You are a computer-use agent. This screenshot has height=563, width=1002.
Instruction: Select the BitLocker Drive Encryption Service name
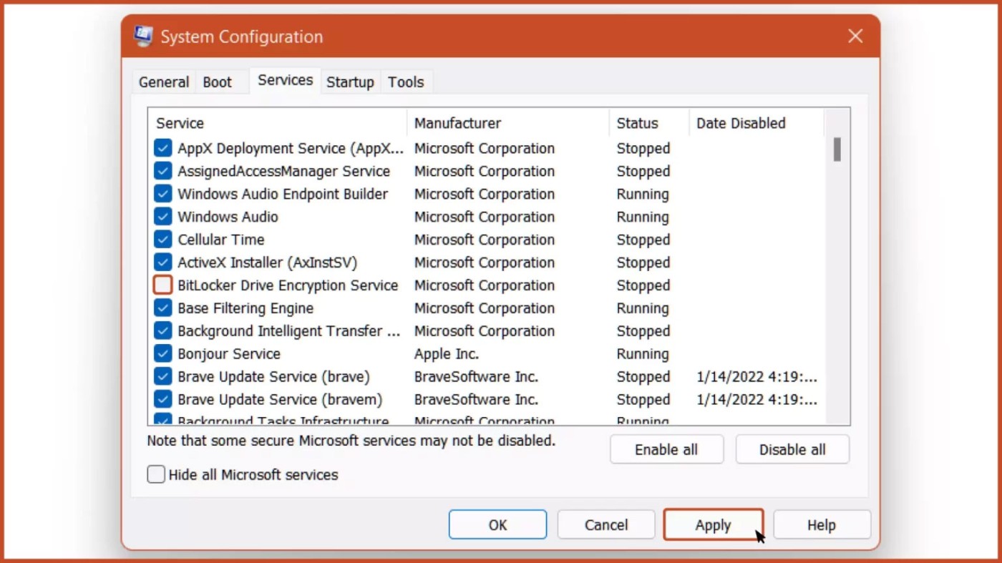[288, 285]
